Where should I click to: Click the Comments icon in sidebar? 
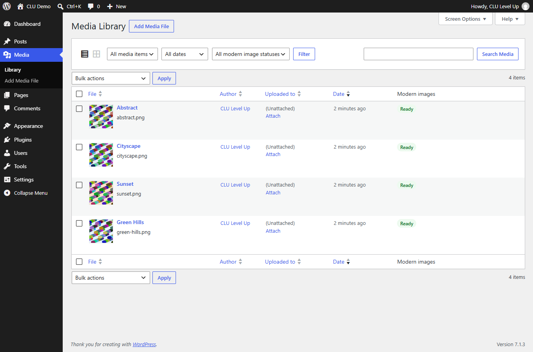pyautogui.click(x=7, y=108)
